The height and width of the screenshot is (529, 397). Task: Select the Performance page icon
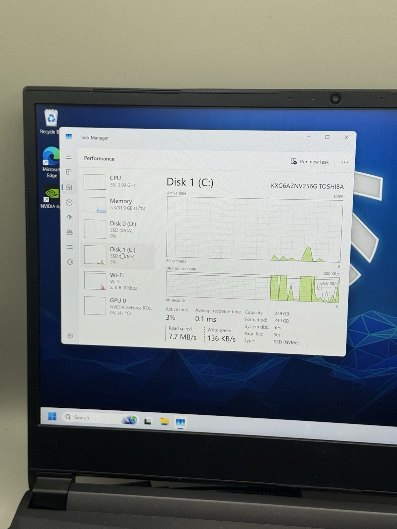click(x=69, y=187)
